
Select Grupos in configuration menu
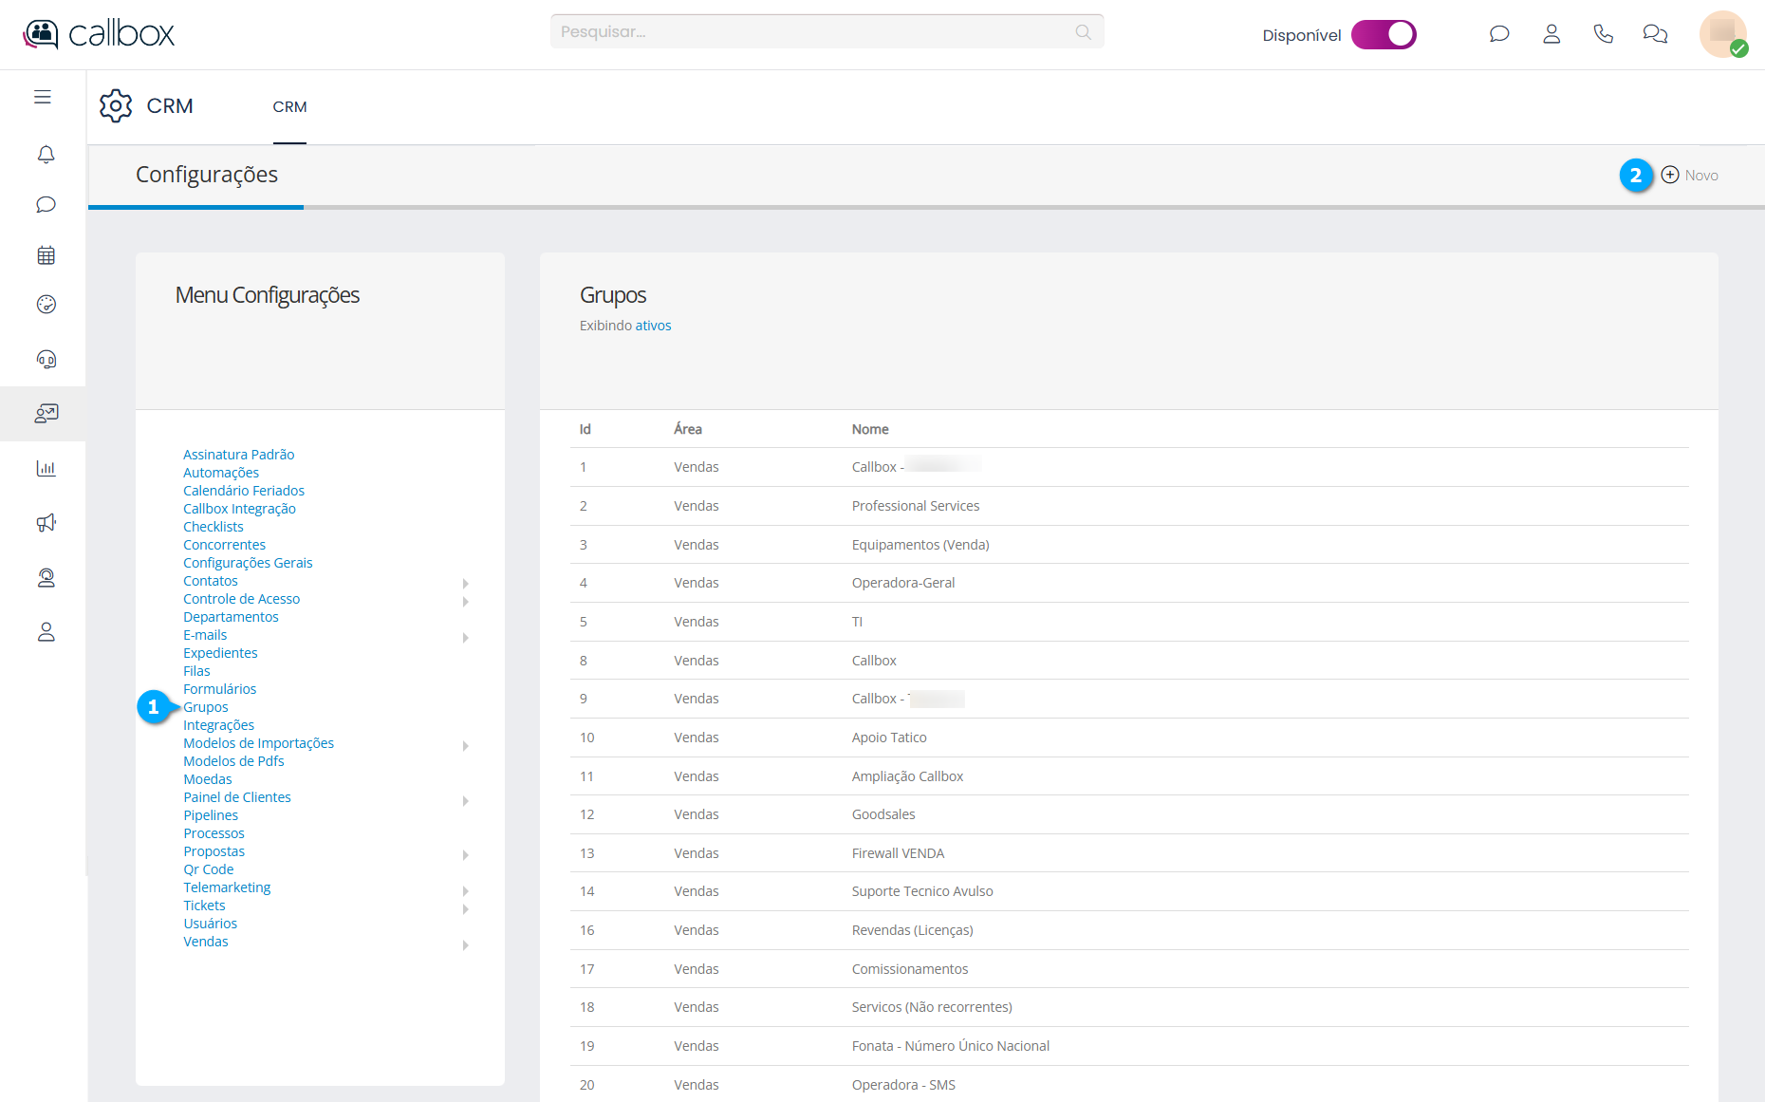tap(206, 707)
